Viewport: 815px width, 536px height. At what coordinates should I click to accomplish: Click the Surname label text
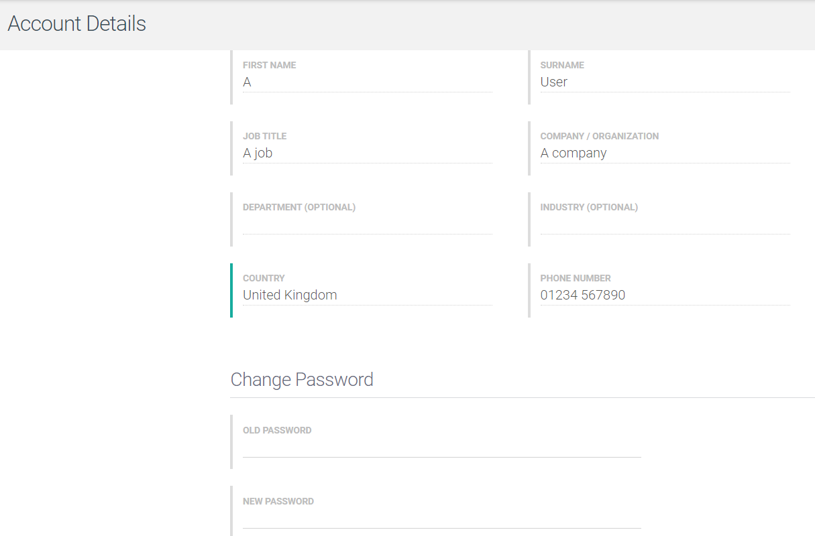coord(562,65)
